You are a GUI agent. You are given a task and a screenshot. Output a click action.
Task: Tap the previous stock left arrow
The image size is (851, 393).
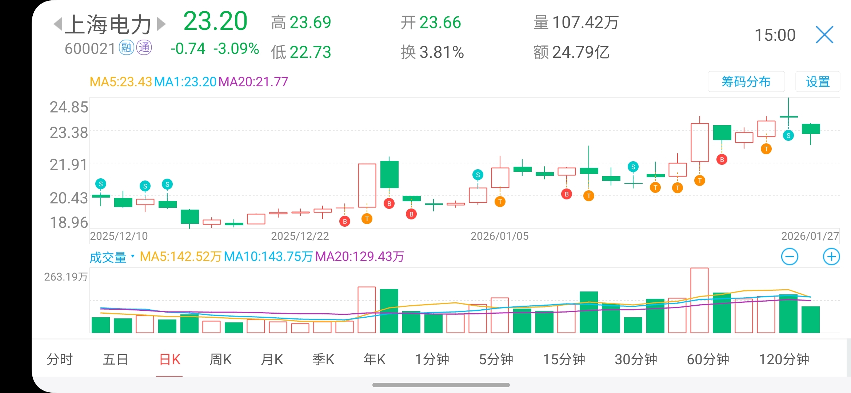pyautogui.click(x=58, y=24)
